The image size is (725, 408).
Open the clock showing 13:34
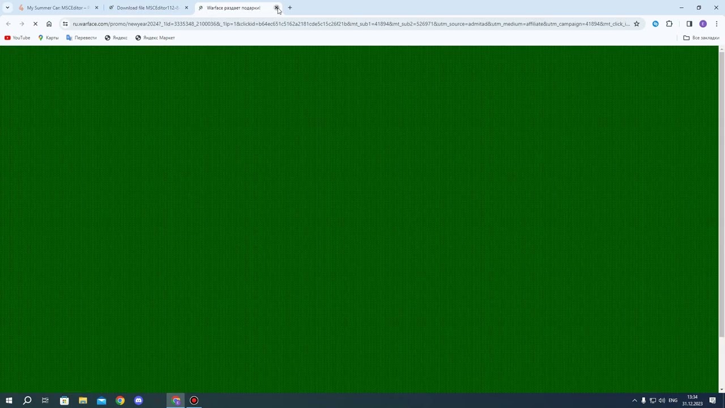point(692,401)
